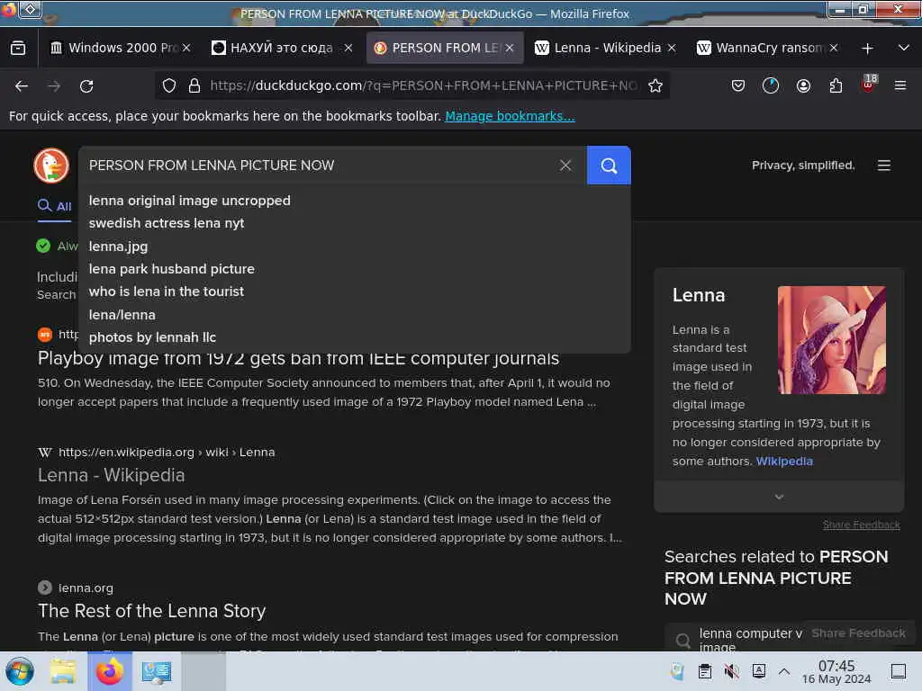Image resolution: width=922 pixels, height=691 pixels.
Task: Open the Lenna - Wikipedia search result
Action: pos(111,475)
